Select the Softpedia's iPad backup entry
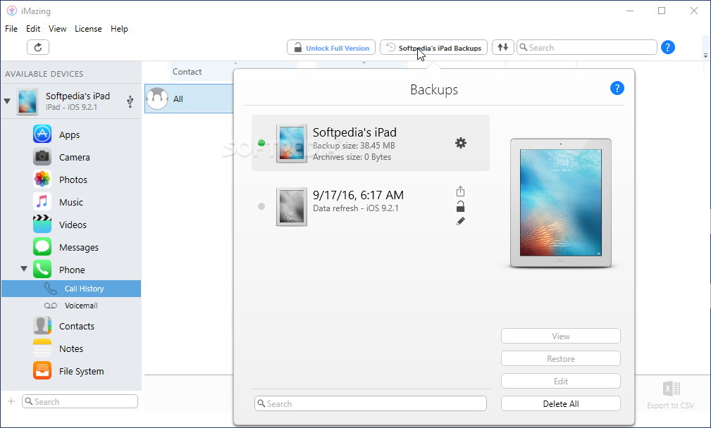Image resolution: width=711 pixels, height=428 pixels. point(371,143)
